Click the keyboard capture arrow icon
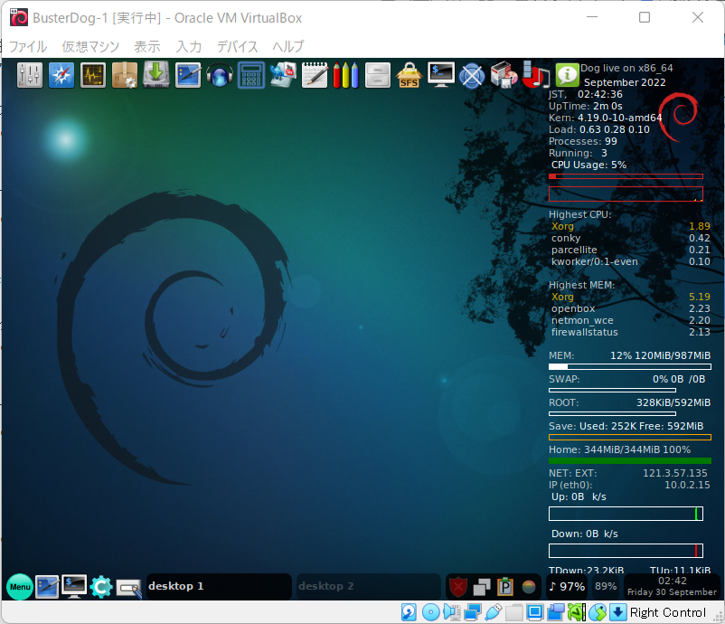 617,612
